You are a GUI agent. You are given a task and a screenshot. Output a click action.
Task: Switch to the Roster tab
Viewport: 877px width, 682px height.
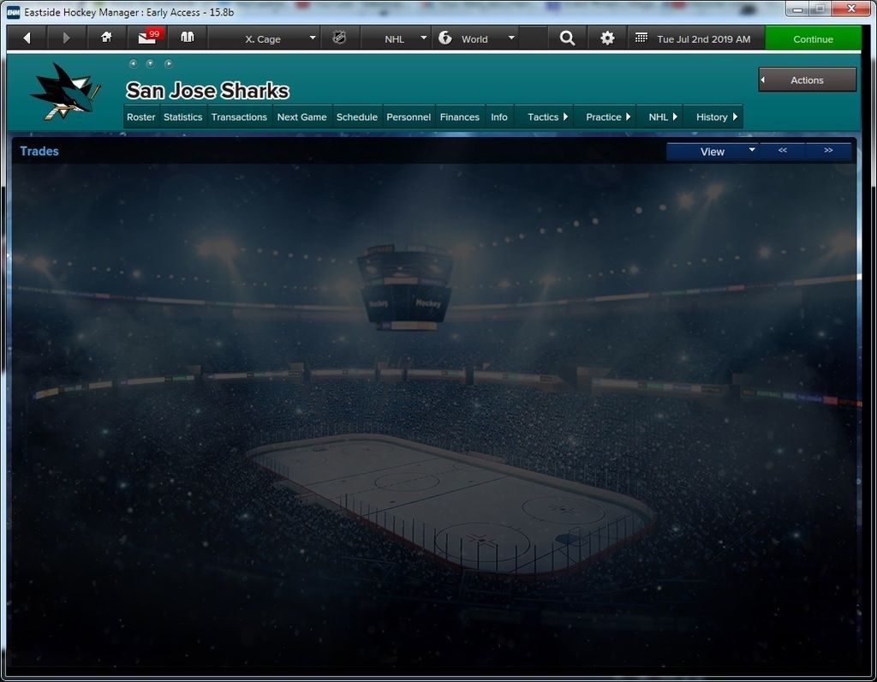pyautogui.click(x=141, y=117)
